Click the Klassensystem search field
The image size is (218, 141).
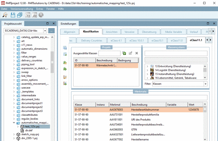(176, 53)
